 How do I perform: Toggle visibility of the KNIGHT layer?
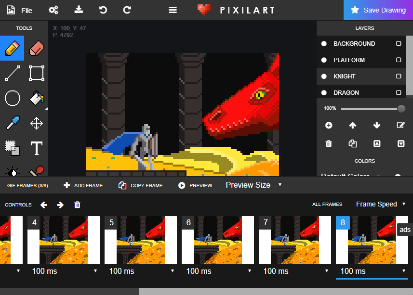[x=323, y=76]
